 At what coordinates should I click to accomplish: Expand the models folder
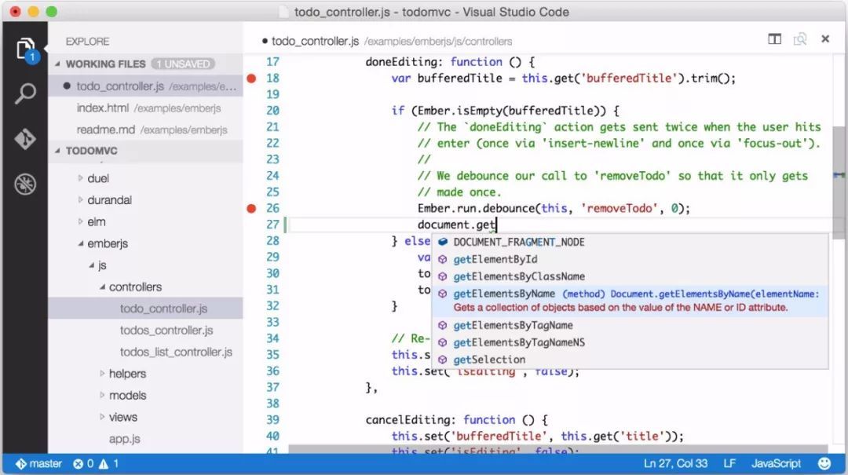pos(101,396)
